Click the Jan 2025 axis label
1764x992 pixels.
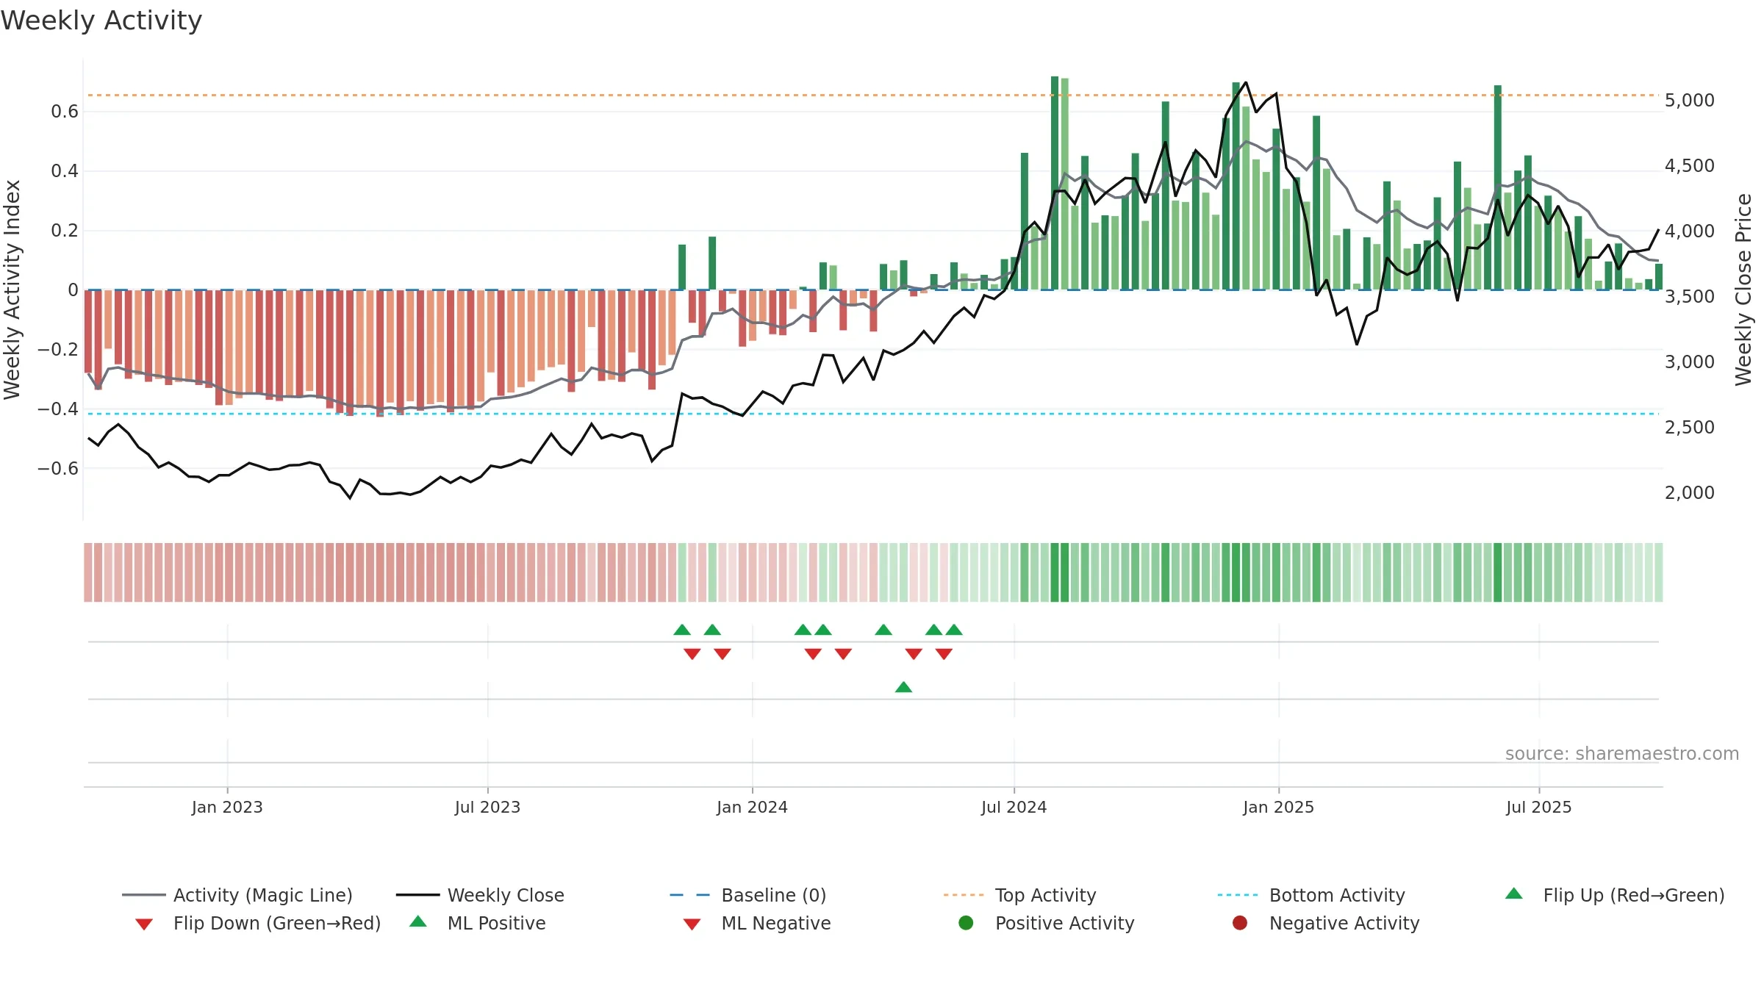(x=1278, y=807)
